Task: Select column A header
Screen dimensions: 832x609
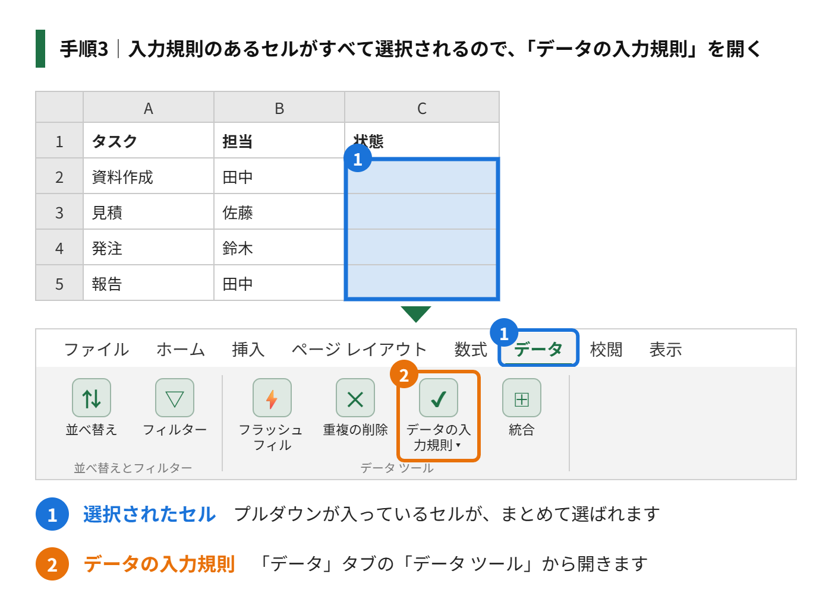Action: click(149, 107)
